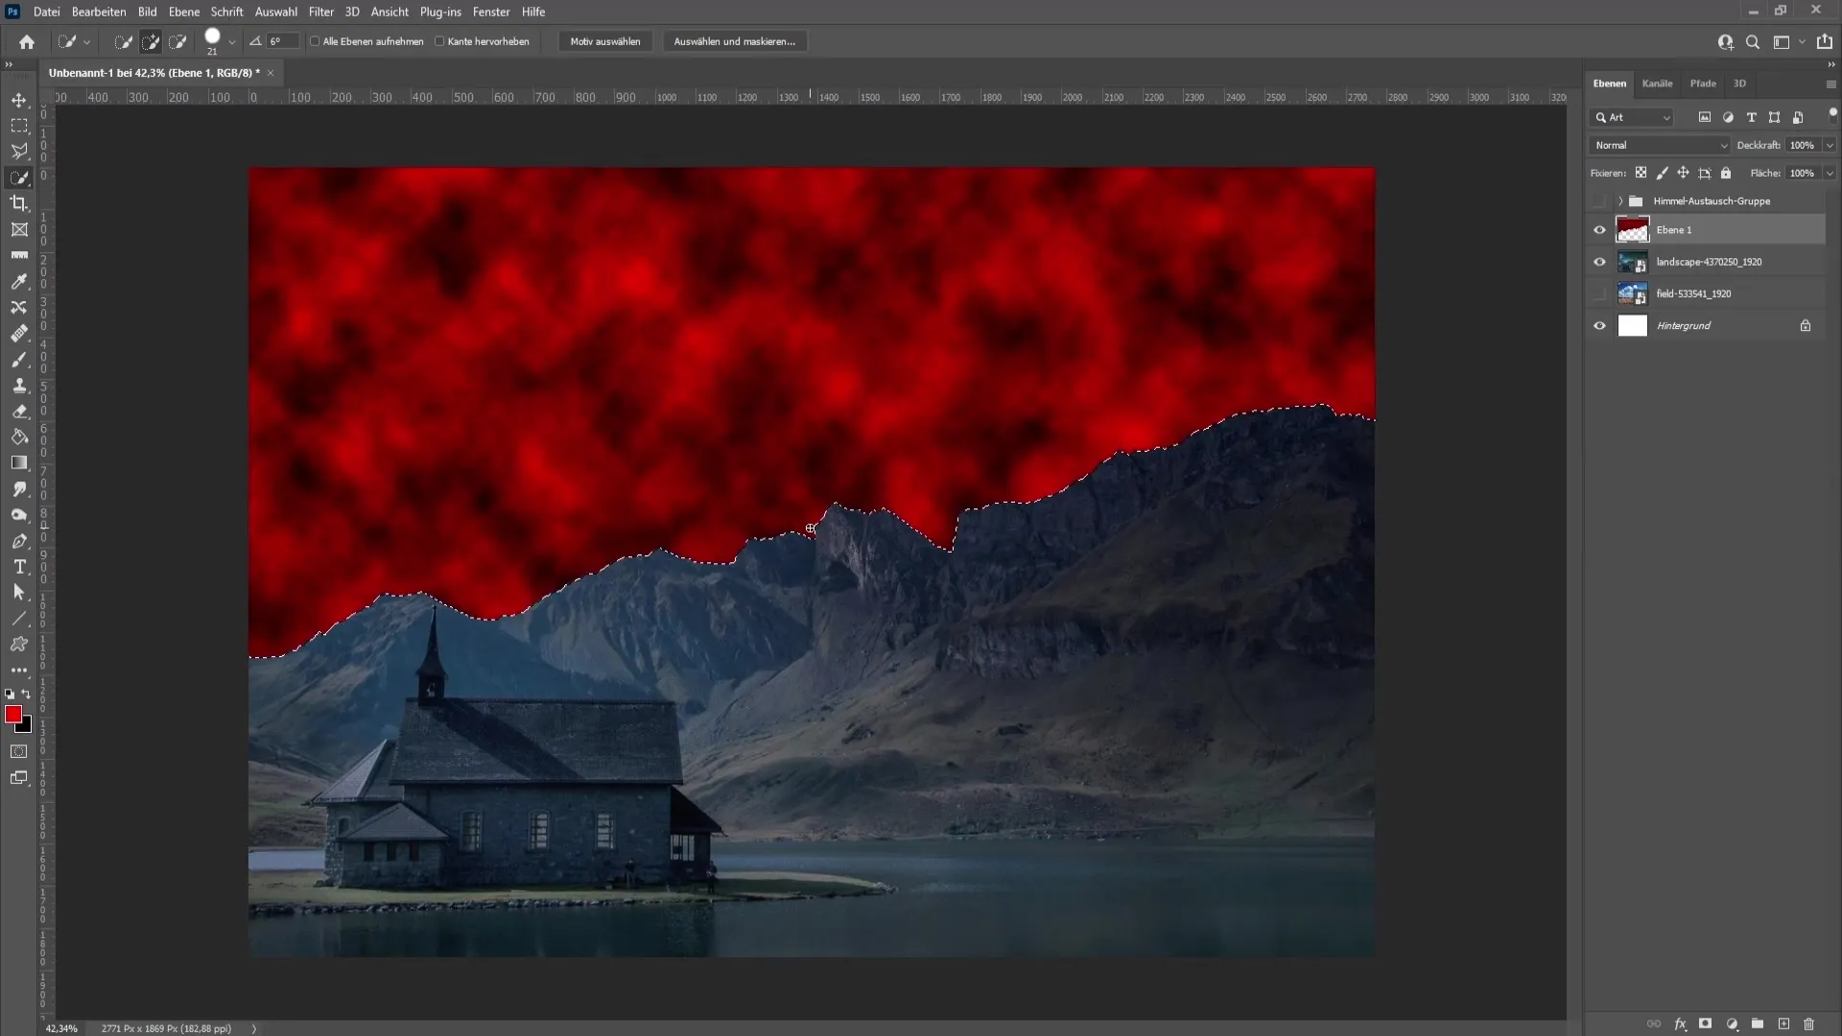Click the brush angle input field

pyautogui.click(x=283, y=41)
